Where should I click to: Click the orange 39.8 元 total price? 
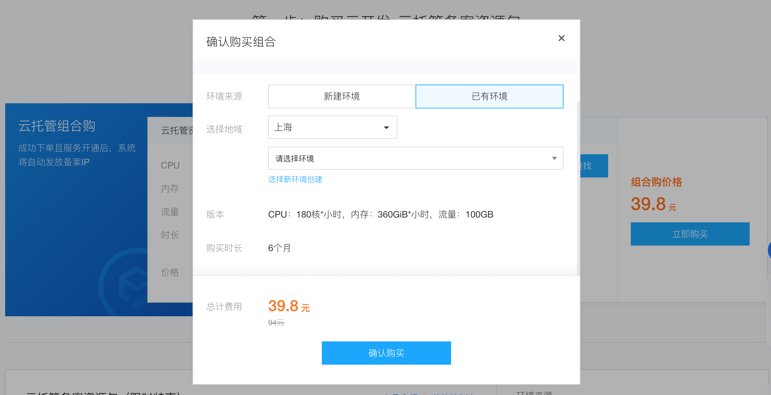coord(289,306)
